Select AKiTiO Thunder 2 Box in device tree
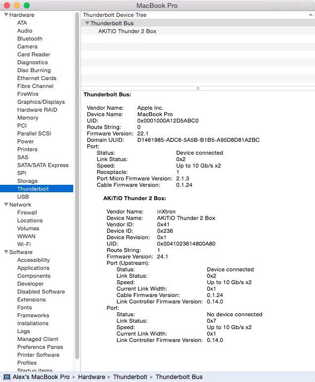Image resolution: width=315 pixels, height=382 pixels. (x=127, y=31)
